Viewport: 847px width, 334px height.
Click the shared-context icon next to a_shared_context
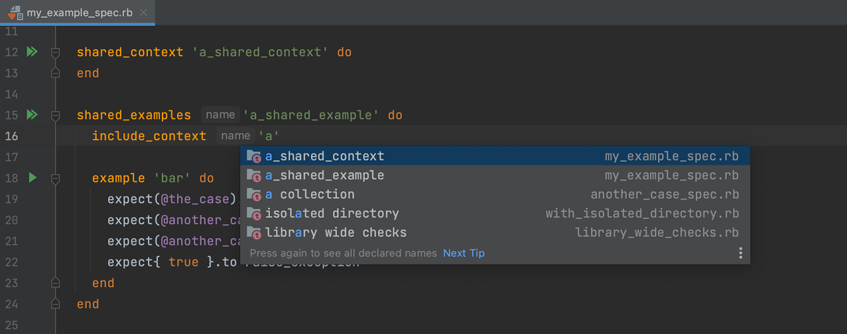[253, 156]
